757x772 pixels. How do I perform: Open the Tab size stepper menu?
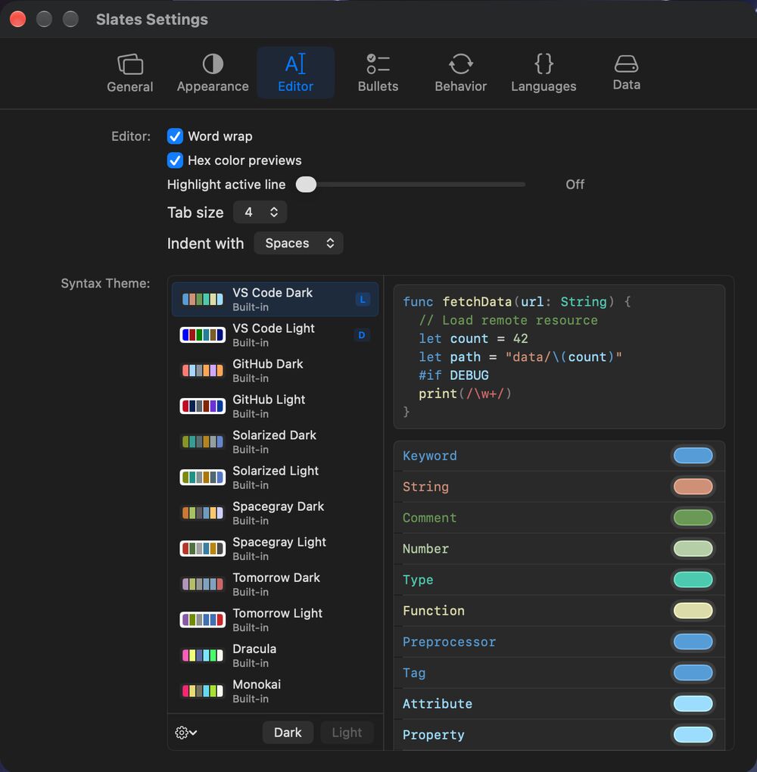click(260, 212)
